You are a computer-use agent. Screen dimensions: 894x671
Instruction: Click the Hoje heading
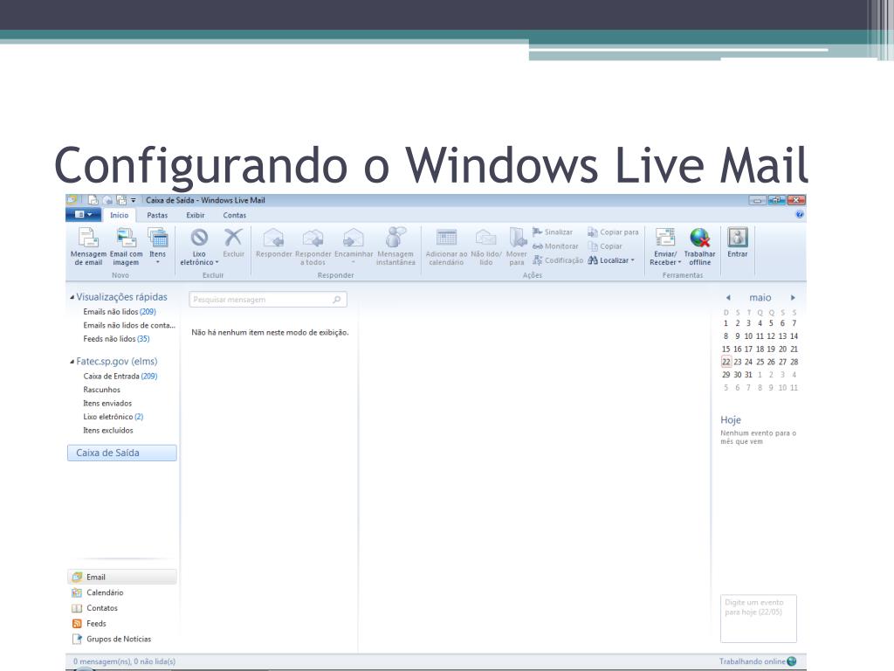(731, 420)
